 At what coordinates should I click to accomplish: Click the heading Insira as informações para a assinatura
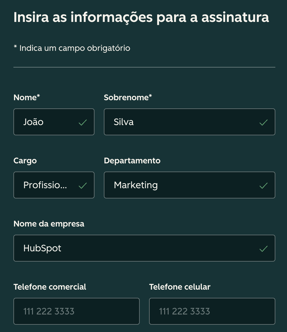coord(141,17)
